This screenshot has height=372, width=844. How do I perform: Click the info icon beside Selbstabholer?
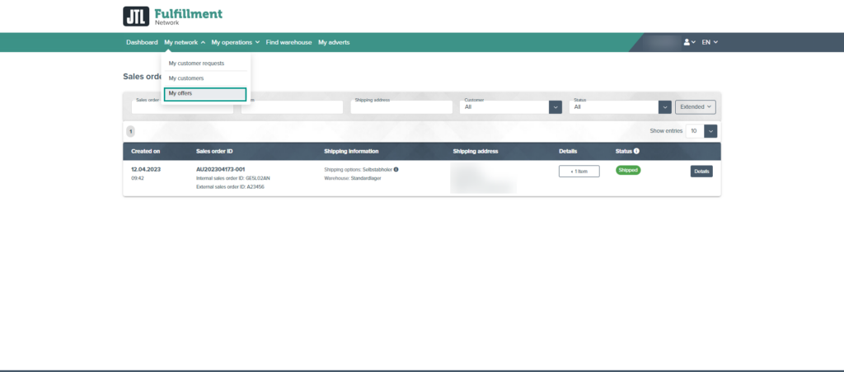pos(396,169)
